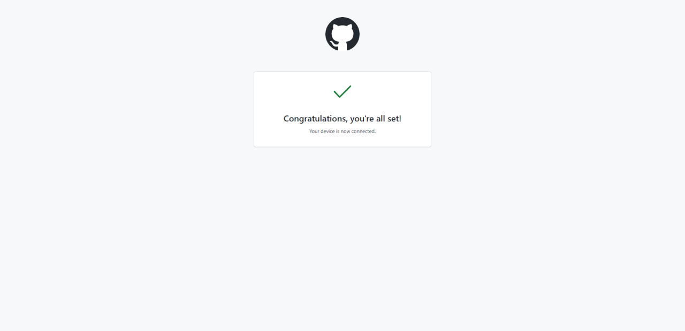The width and height of the screenshot is (685, 331).
Task: Click the word "device" in the subtext
Action: [328, 132]
